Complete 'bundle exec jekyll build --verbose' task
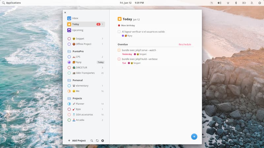The width and height of the screenshot is (264, 148). click(119, 59)
